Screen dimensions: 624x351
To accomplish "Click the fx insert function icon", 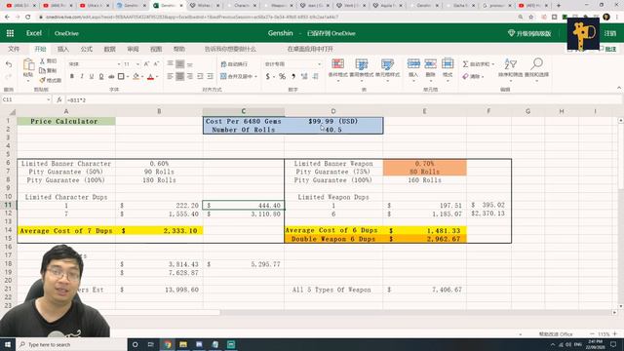I will click(58, 99).
